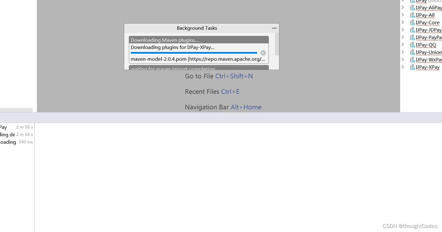Image resolution: width=442 pixels, height=232 pixels.
Task: Click the Maven icon beside IJPay-AliPay
Action: (x=412, y=8)
